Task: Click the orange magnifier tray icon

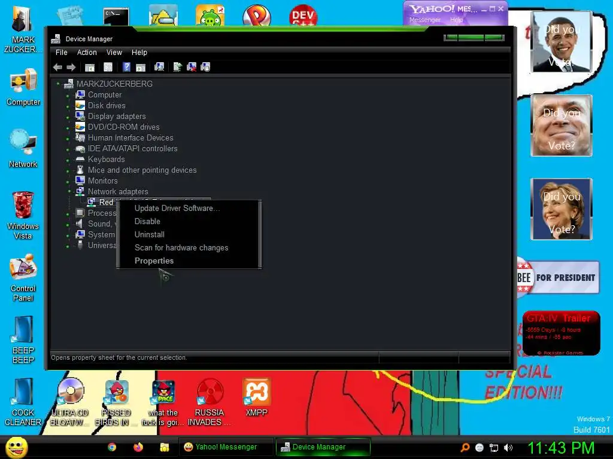Action: tap(465, 448)
